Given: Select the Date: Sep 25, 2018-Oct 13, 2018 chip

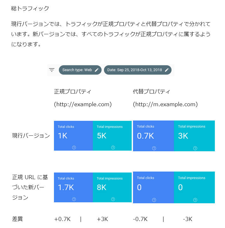Looking at the screenshot, I should click(x=138, y=70).
